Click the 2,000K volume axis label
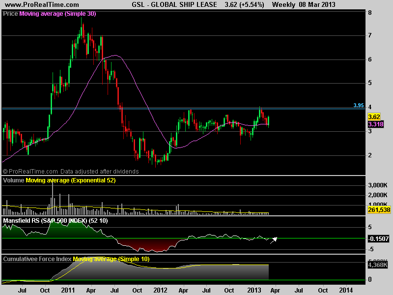Viewport: 393px width, 295px height. click(378, 195)
